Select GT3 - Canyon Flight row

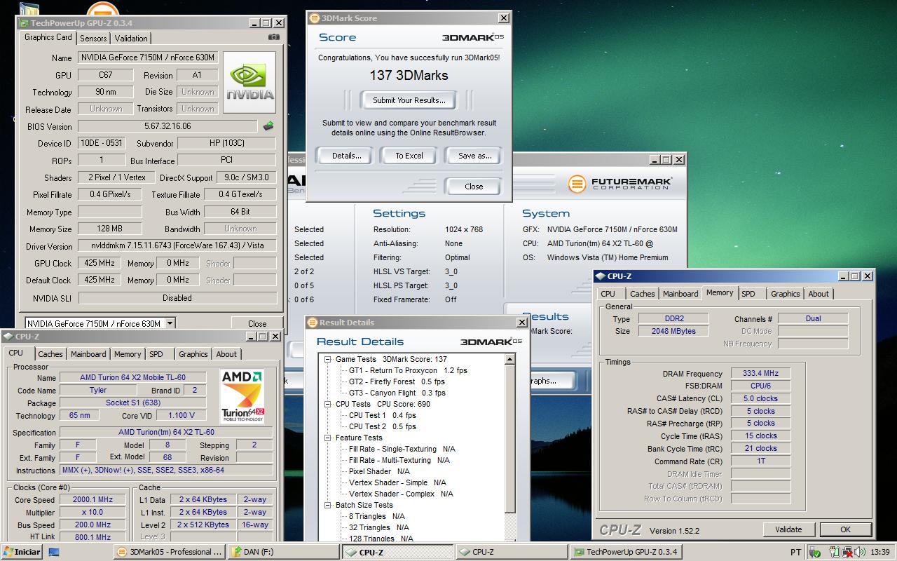point(397,393)
